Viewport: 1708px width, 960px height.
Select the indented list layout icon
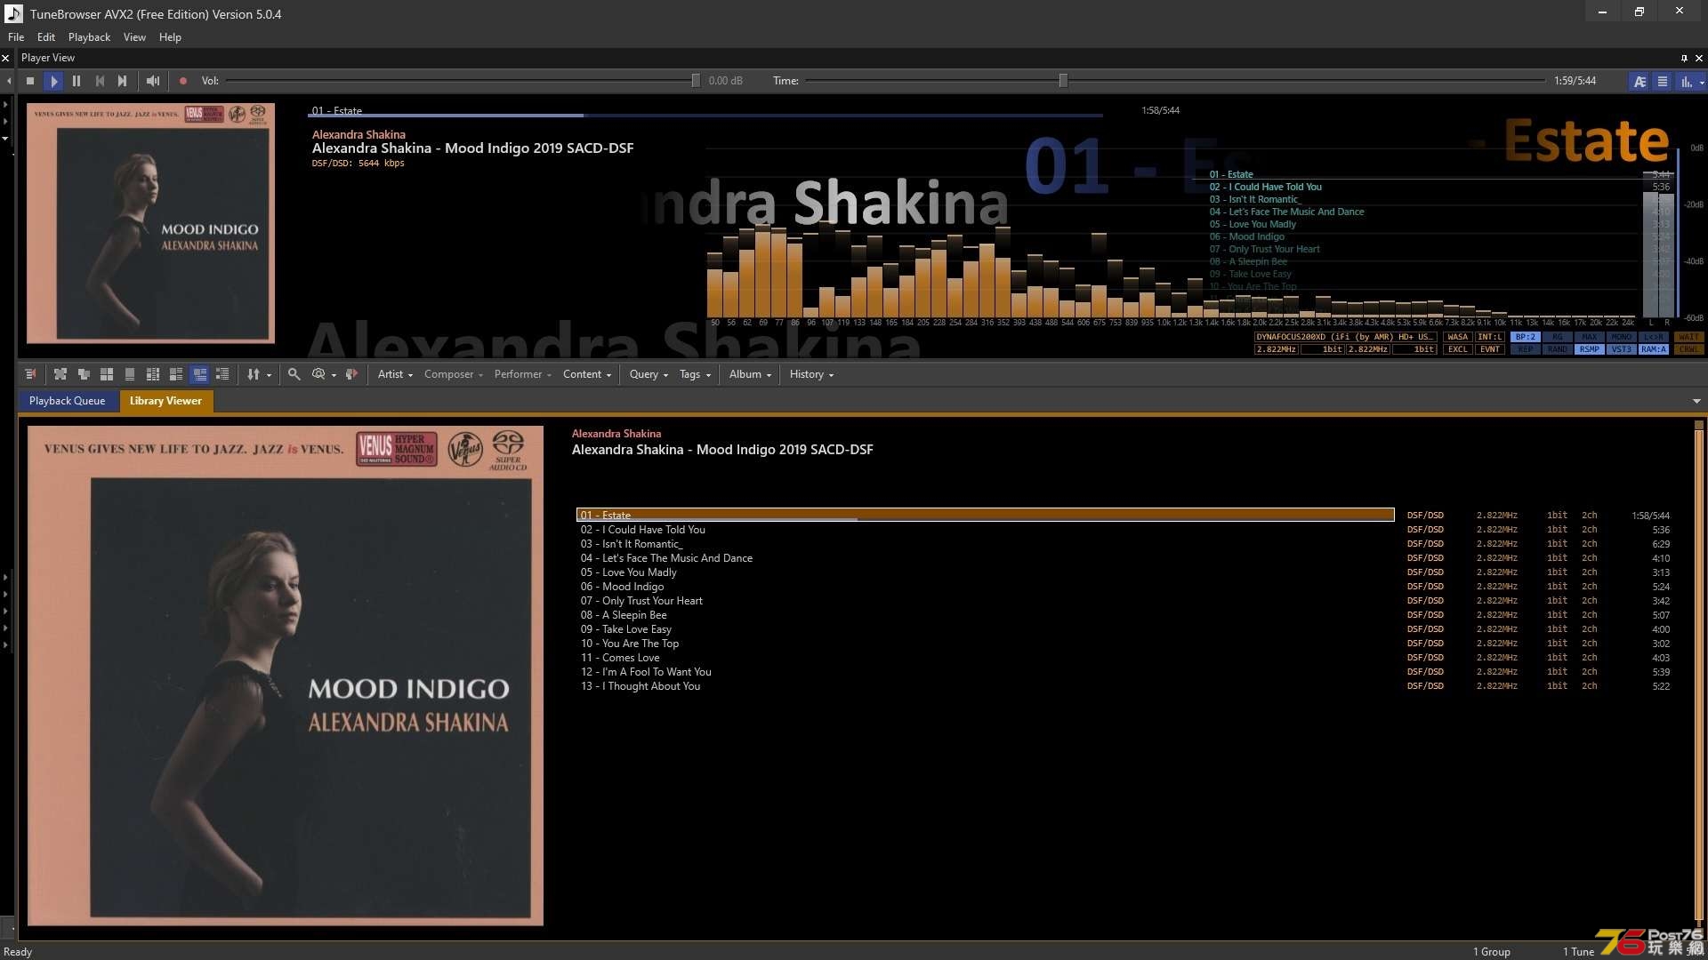tap(222, 374)
